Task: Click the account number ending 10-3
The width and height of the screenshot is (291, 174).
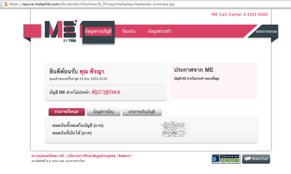Action: coord(105,92)
